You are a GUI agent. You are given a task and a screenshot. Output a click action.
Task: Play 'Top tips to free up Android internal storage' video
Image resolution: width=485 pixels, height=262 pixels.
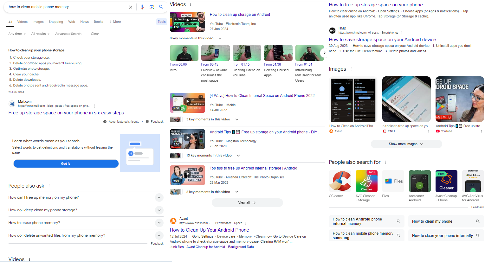click(187, 175)
